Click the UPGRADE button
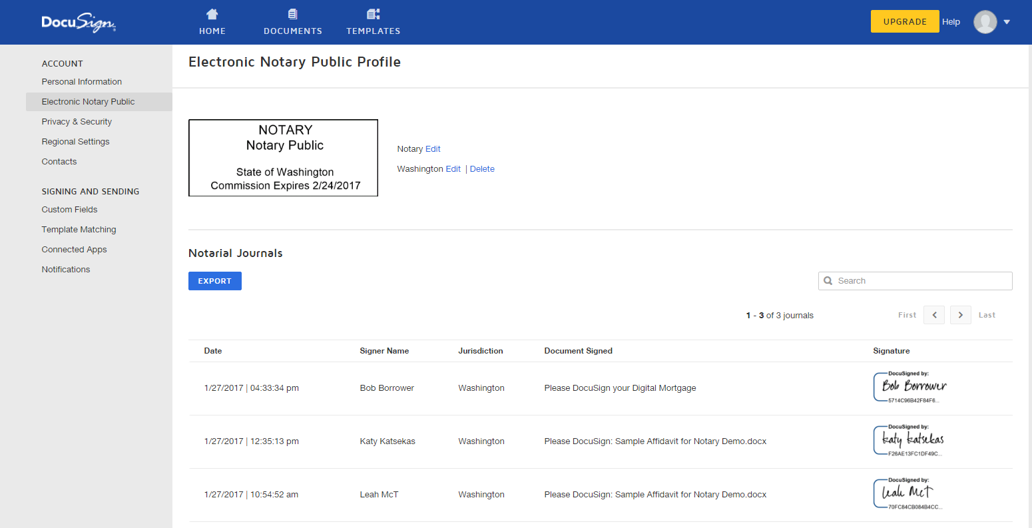The height and width of the screenshot is (528, 1032). pos(905,21)
